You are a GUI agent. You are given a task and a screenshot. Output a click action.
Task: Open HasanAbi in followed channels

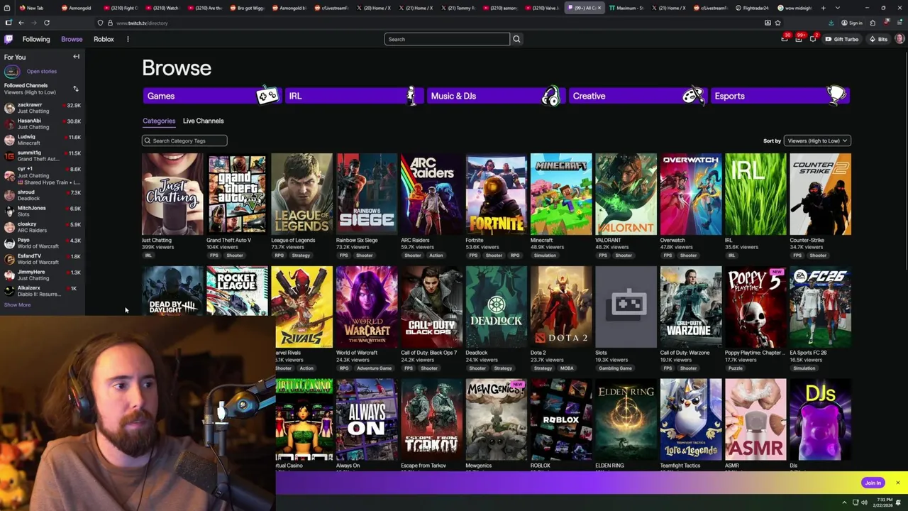tap(43, 123)
